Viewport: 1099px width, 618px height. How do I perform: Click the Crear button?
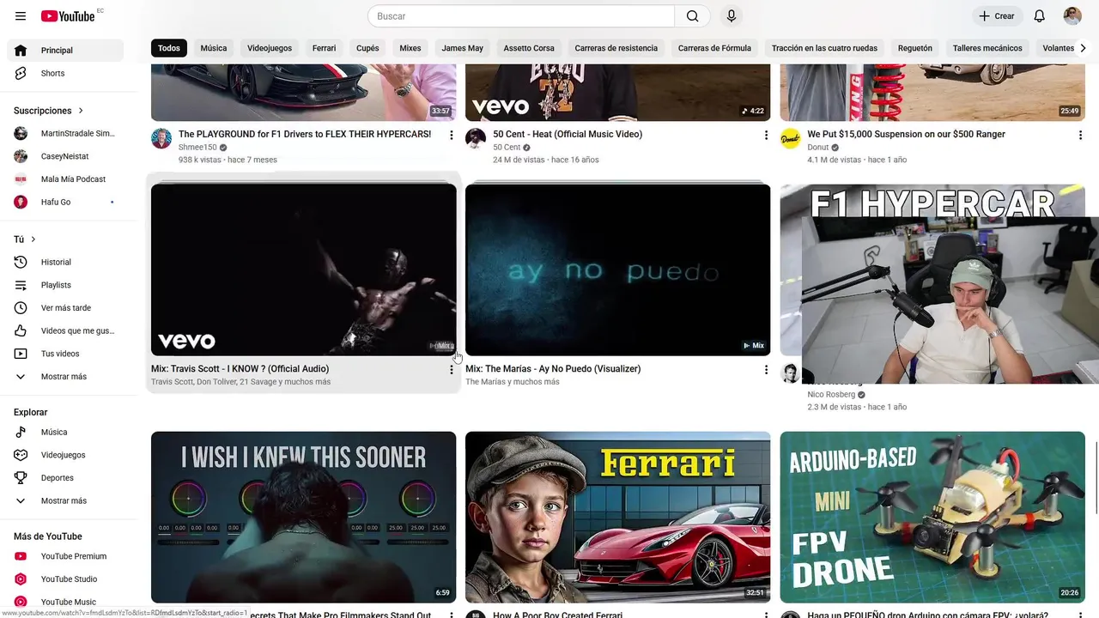pyautogui.click(x=997, y=16)
